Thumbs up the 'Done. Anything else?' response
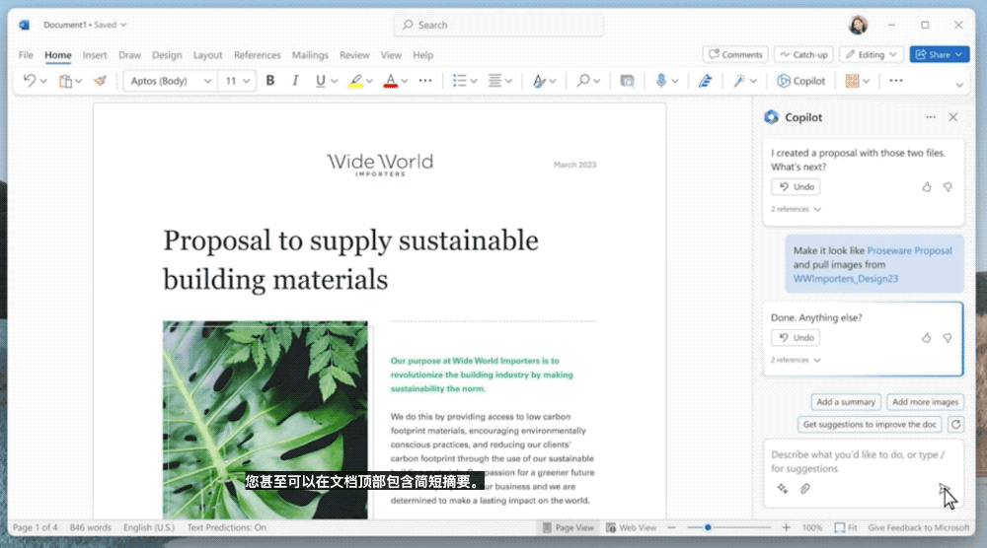 [x=926, y=337]
